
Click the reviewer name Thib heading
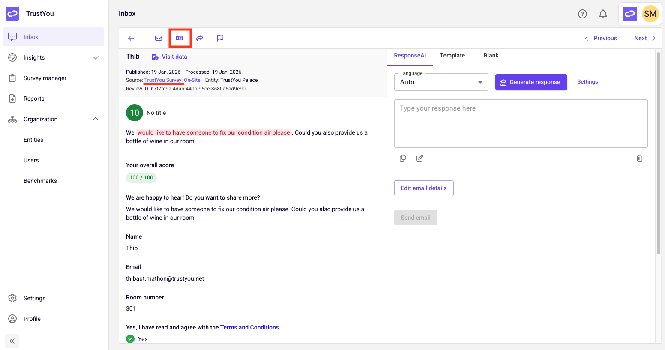(133, 57)
